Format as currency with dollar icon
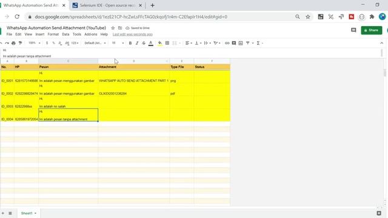 pyautogui.click(x=47, y=43)
